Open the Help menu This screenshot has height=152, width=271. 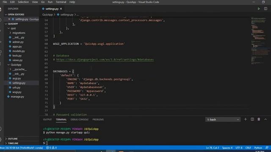[72, 2]
